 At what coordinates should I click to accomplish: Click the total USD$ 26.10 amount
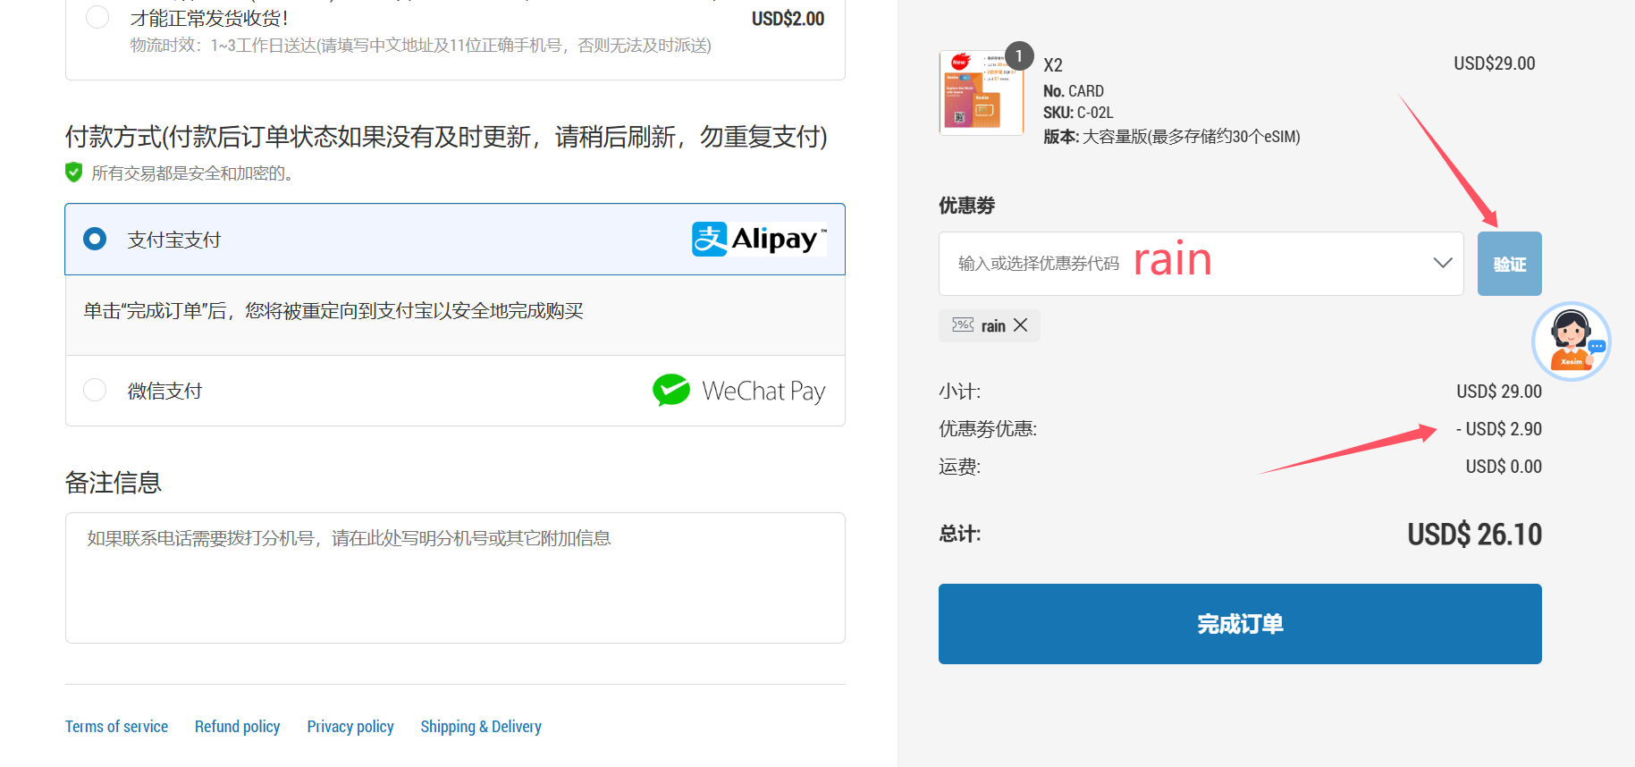1474,535
